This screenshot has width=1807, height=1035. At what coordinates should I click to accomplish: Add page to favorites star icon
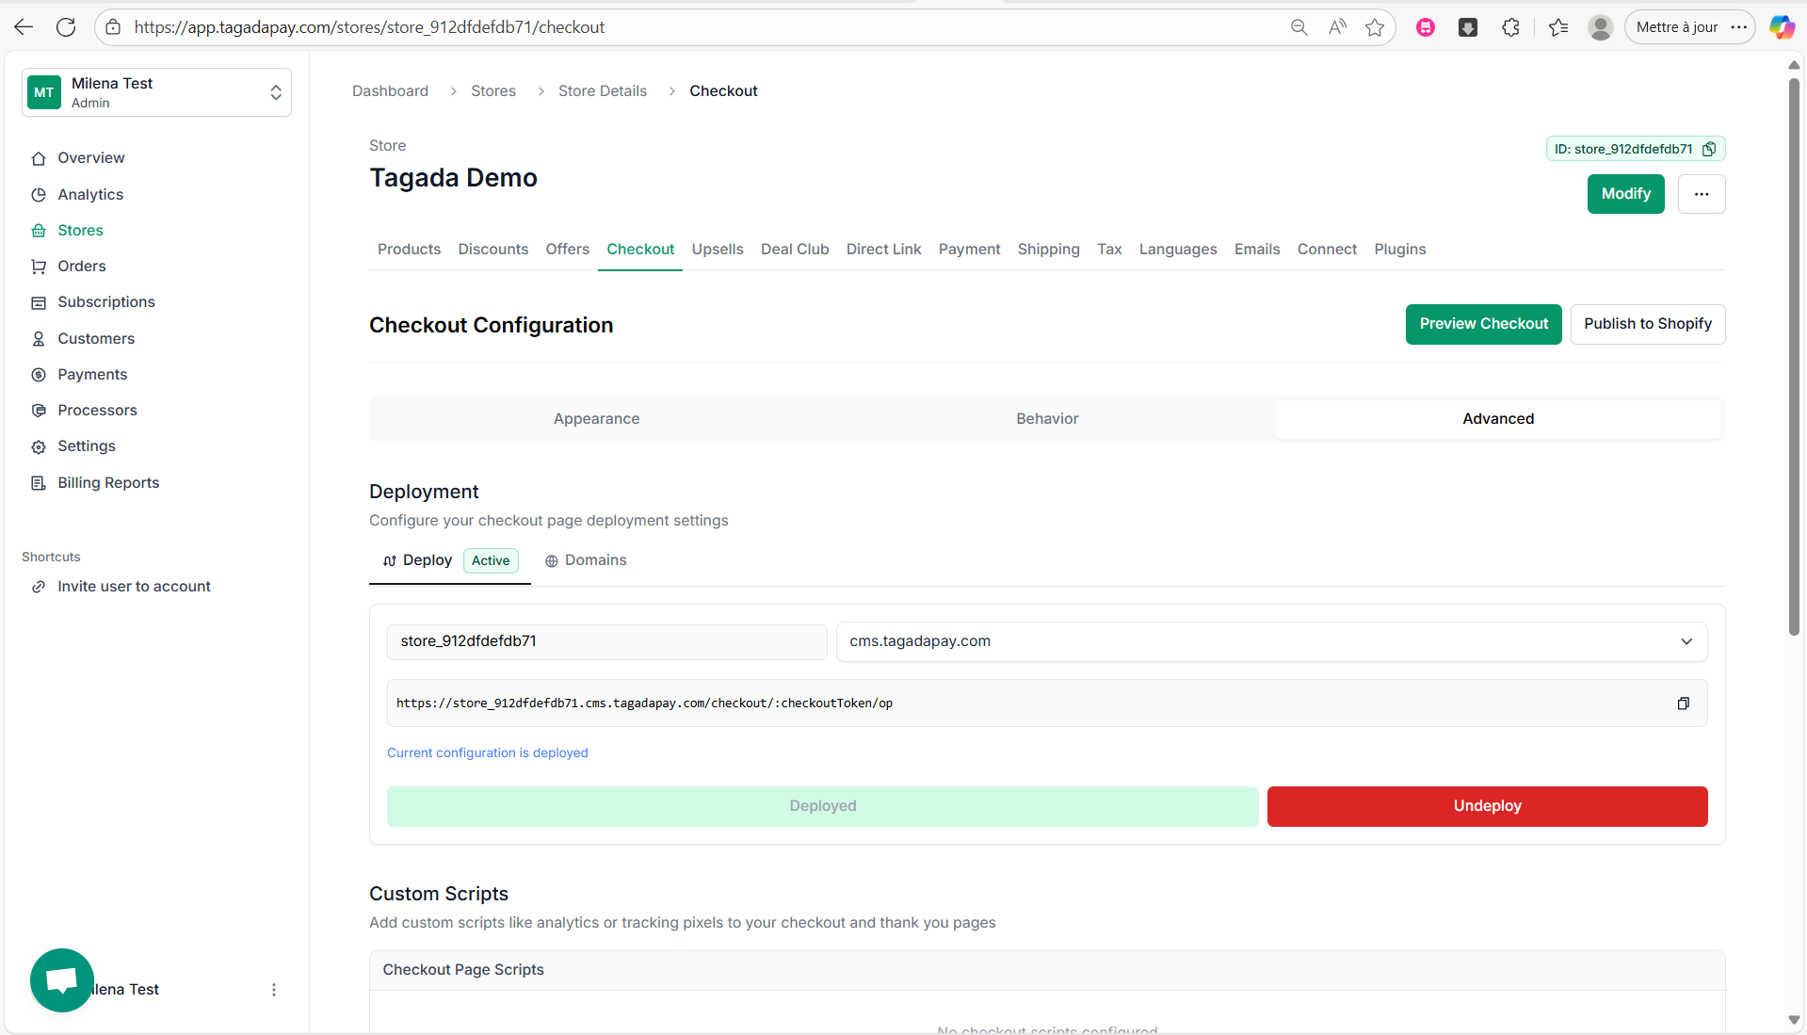1375,27
